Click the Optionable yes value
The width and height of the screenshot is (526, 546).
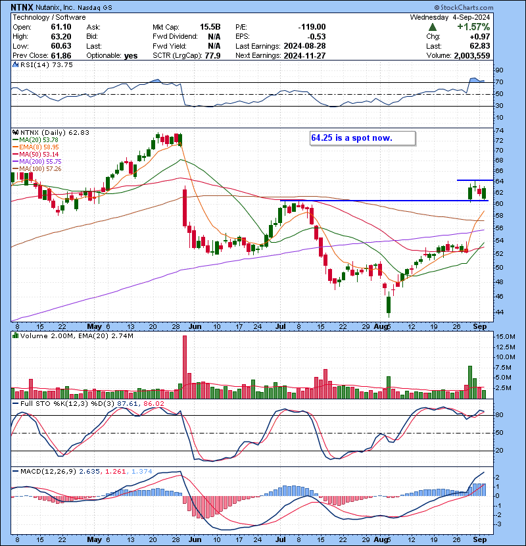[131, 56]
